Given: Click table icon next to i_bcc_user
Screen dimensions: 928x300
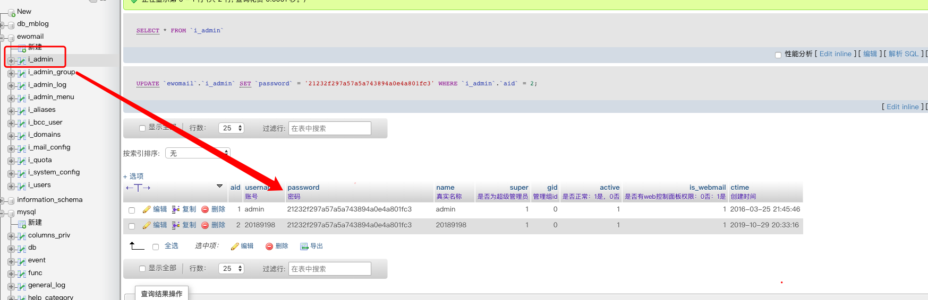Looking at the screenshot, I should pyautogui.click(x=22, y=123).
